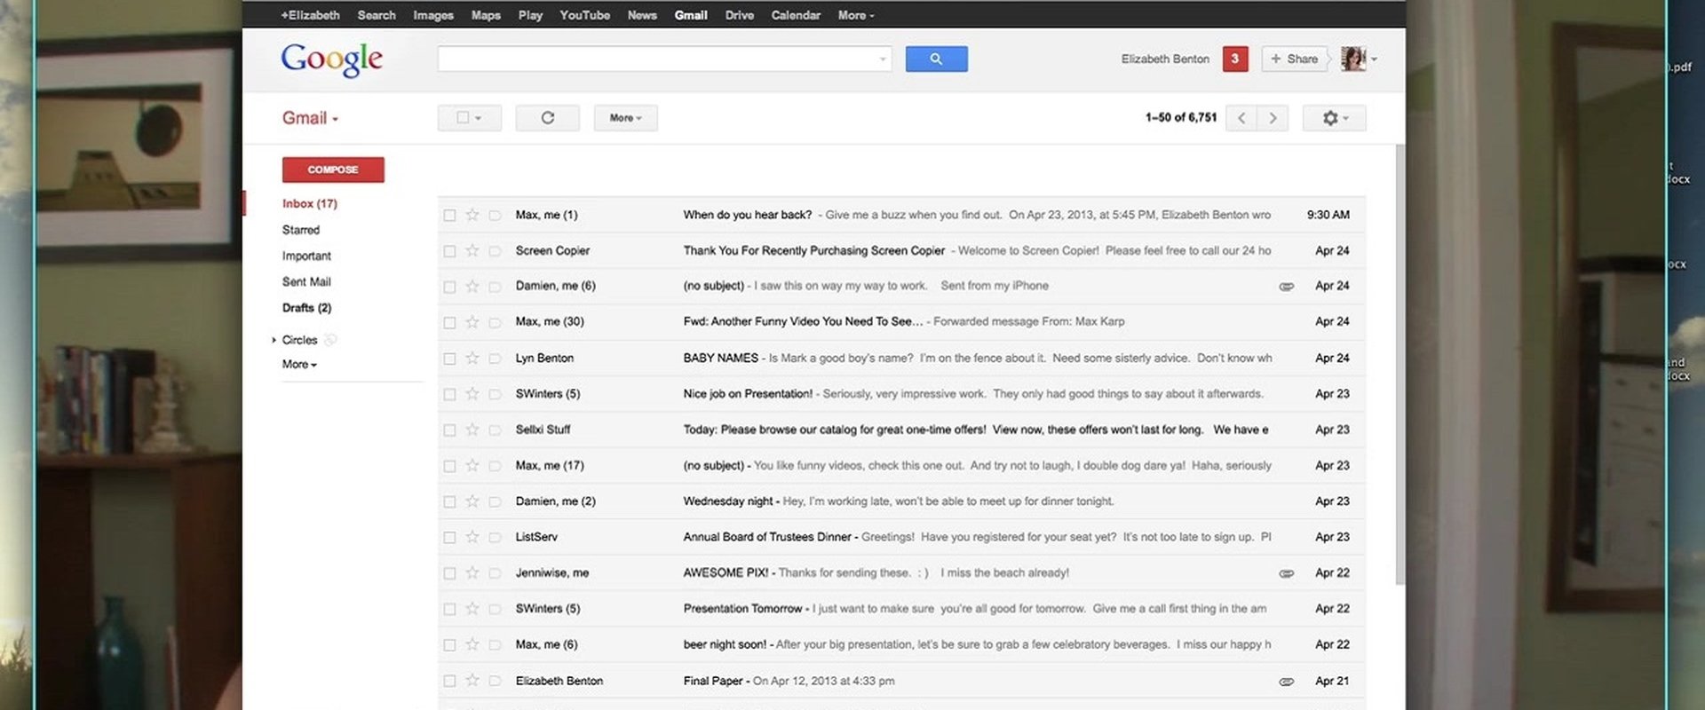Open YouTube in the top bar
This screenshot has height=710, width=1705.
tap(584, 15)
